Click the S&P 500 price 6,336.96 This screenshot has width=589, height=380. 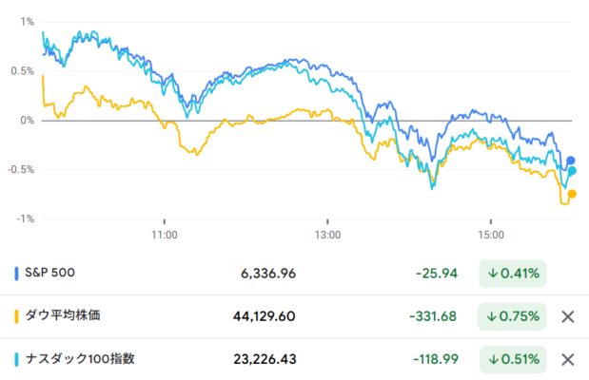click(268, 274)
